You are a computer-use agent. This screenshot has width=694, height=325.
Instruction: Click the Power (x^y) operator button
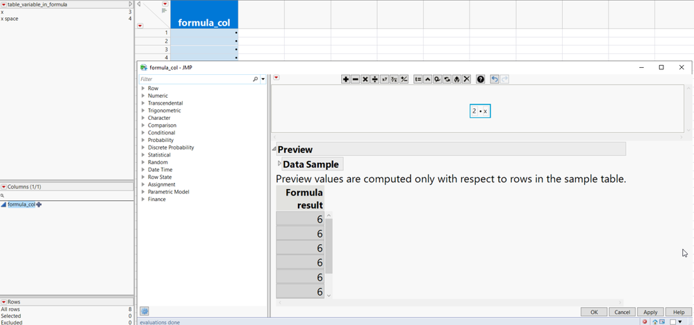click(384, 79)
